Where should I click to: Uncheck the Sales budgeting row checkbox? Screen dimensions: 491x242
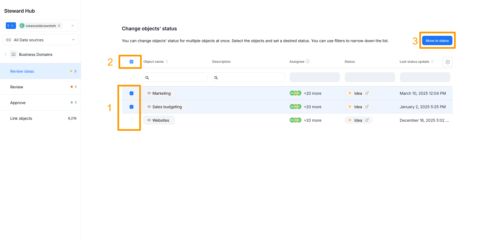[132, 107]
